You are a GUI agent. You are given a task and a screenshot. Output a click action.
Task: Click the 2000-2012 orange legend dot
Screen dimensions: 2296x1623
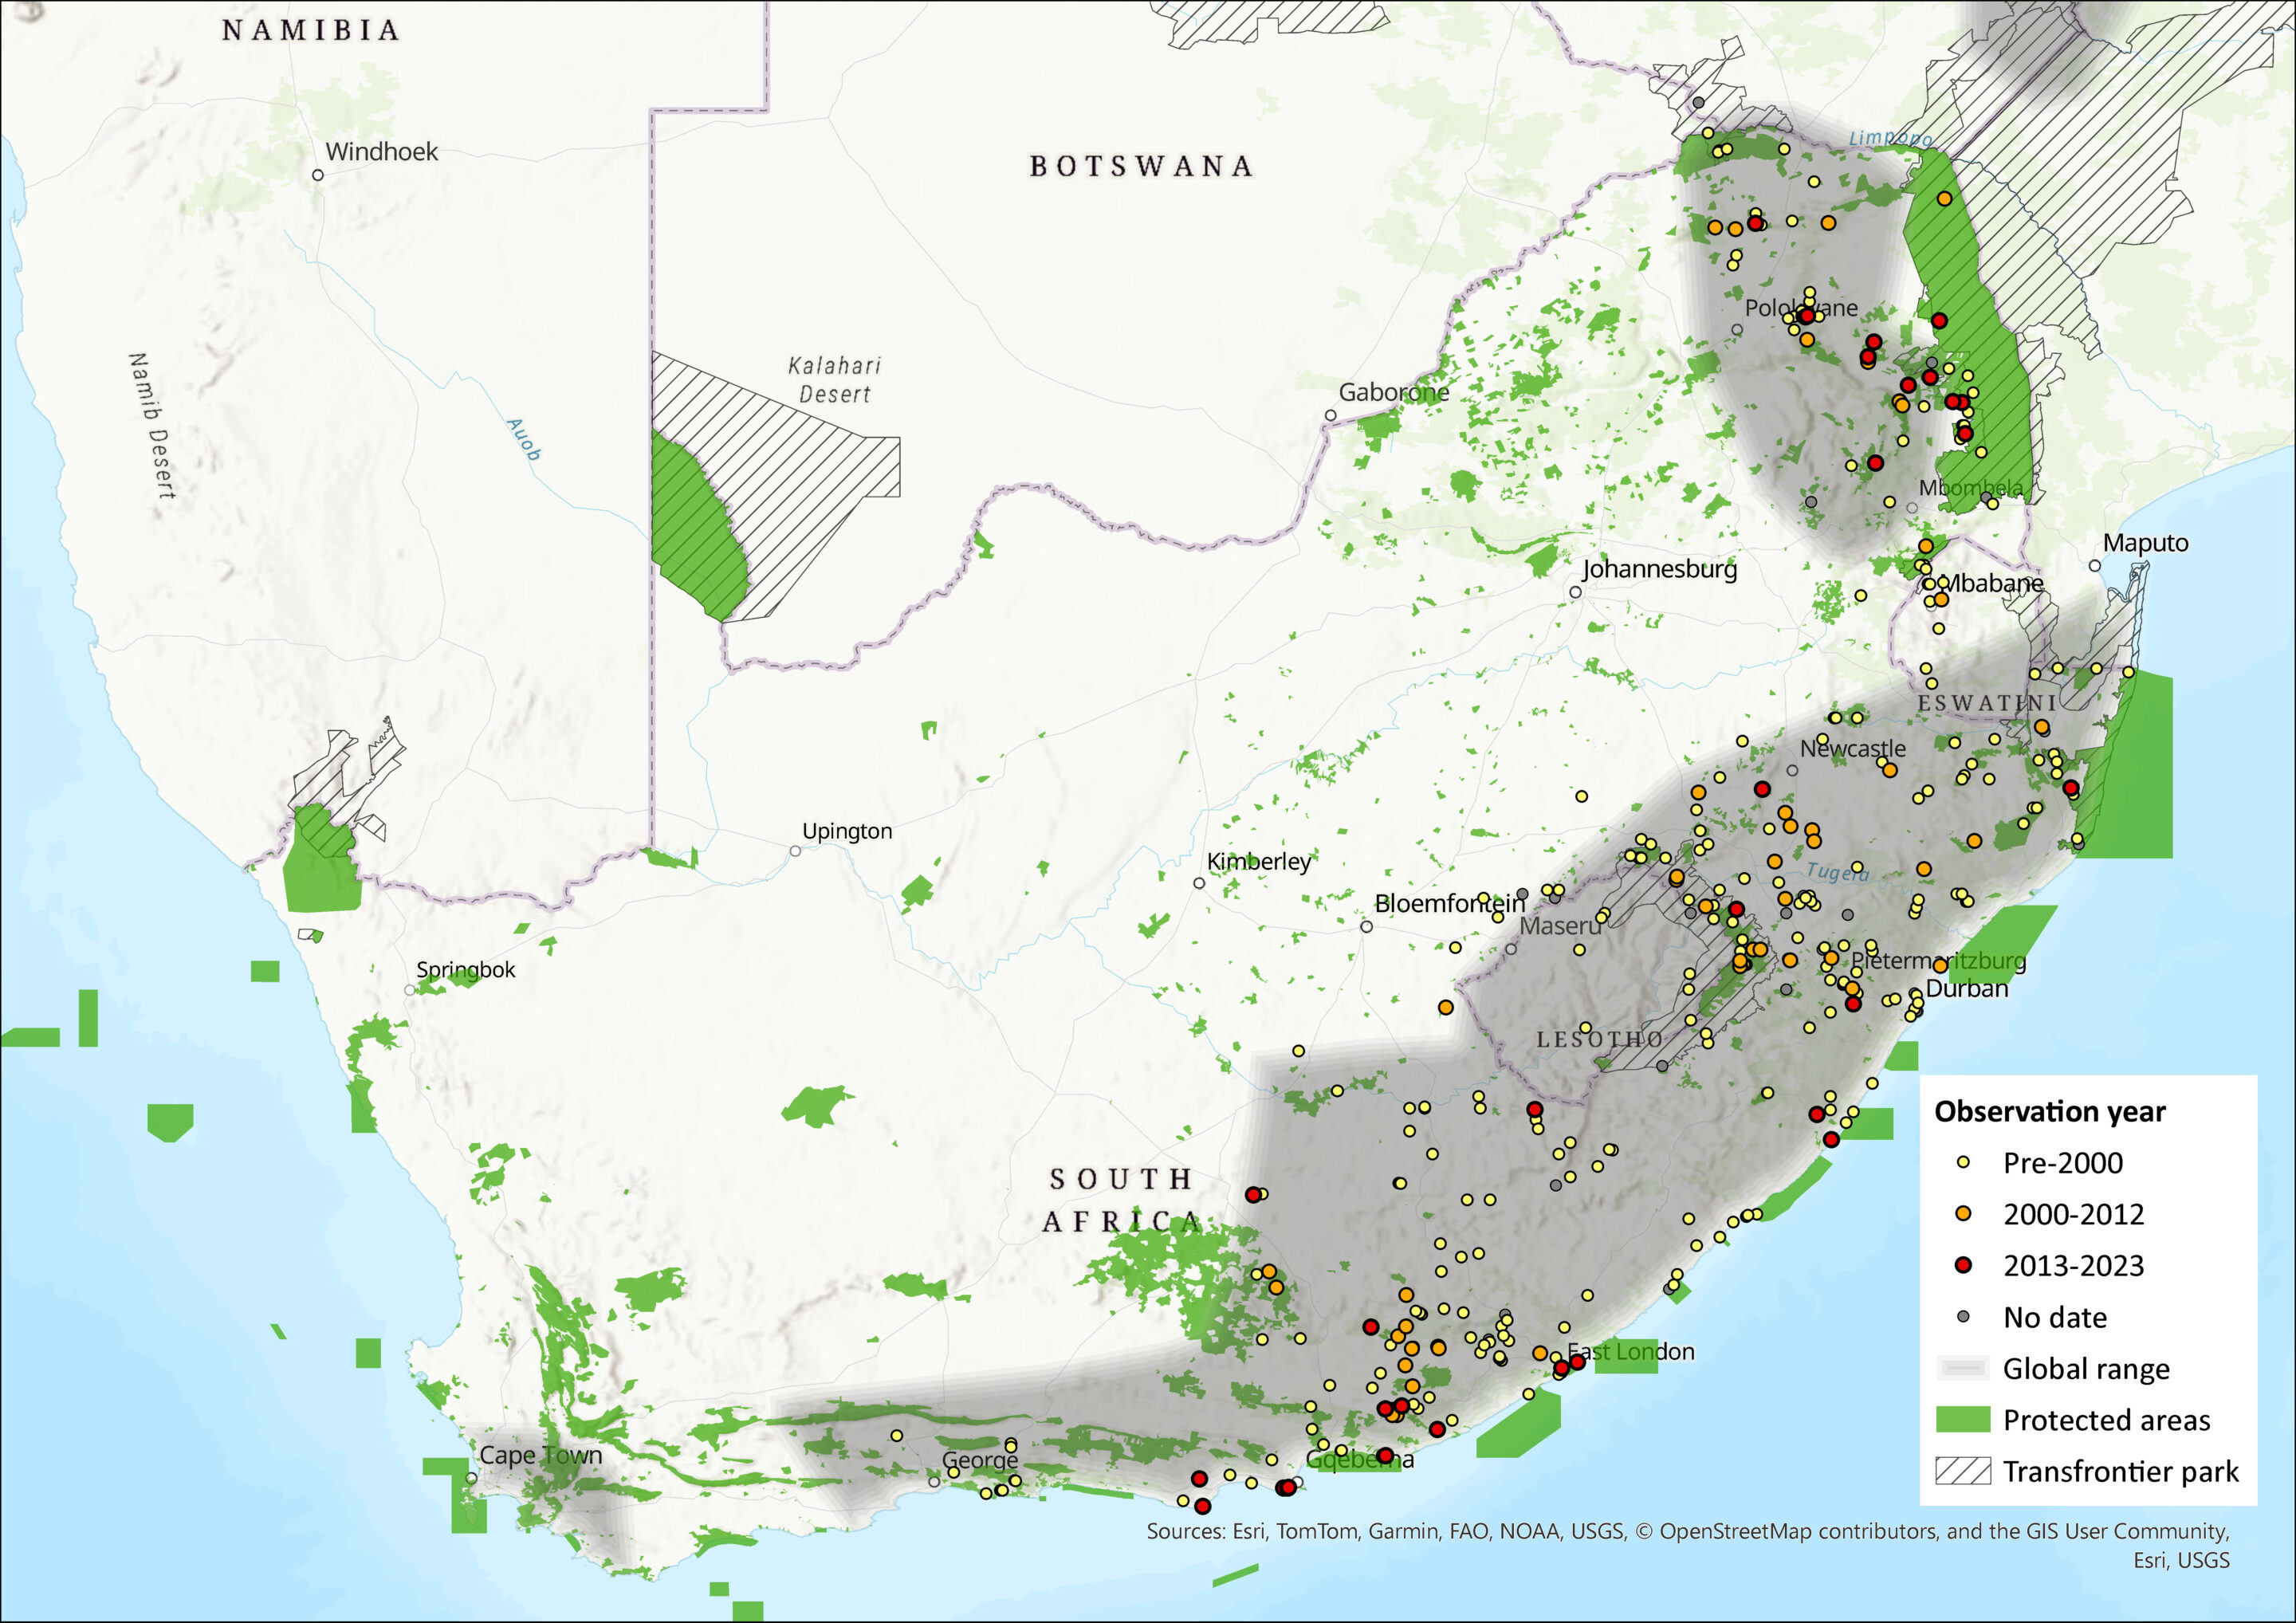coord(1963,1213)
